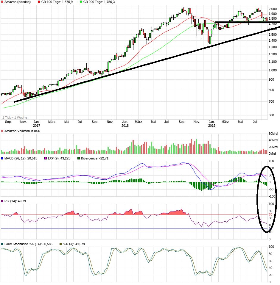Click the '%D (3): 39,679' label
280x285 pixels.
(x=74, y=244)
